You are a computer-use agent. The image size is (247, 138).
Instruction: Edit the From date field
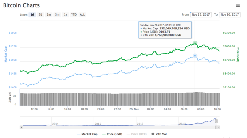click(201, 14)
